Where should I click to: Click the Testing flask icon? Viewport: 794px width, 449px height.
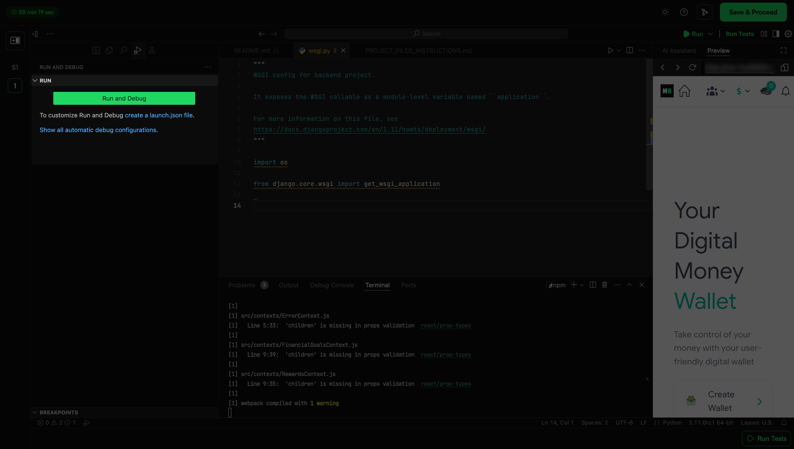click(x=152, y=50)
